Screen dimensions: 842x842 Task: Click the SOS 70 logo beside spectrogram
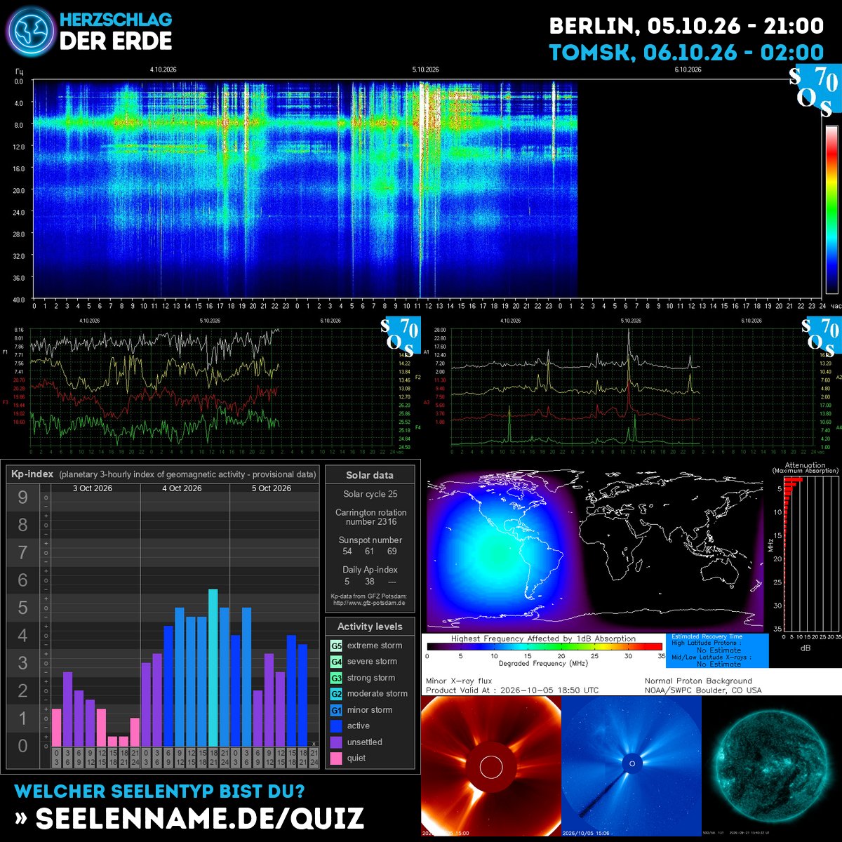coord(815,91)
